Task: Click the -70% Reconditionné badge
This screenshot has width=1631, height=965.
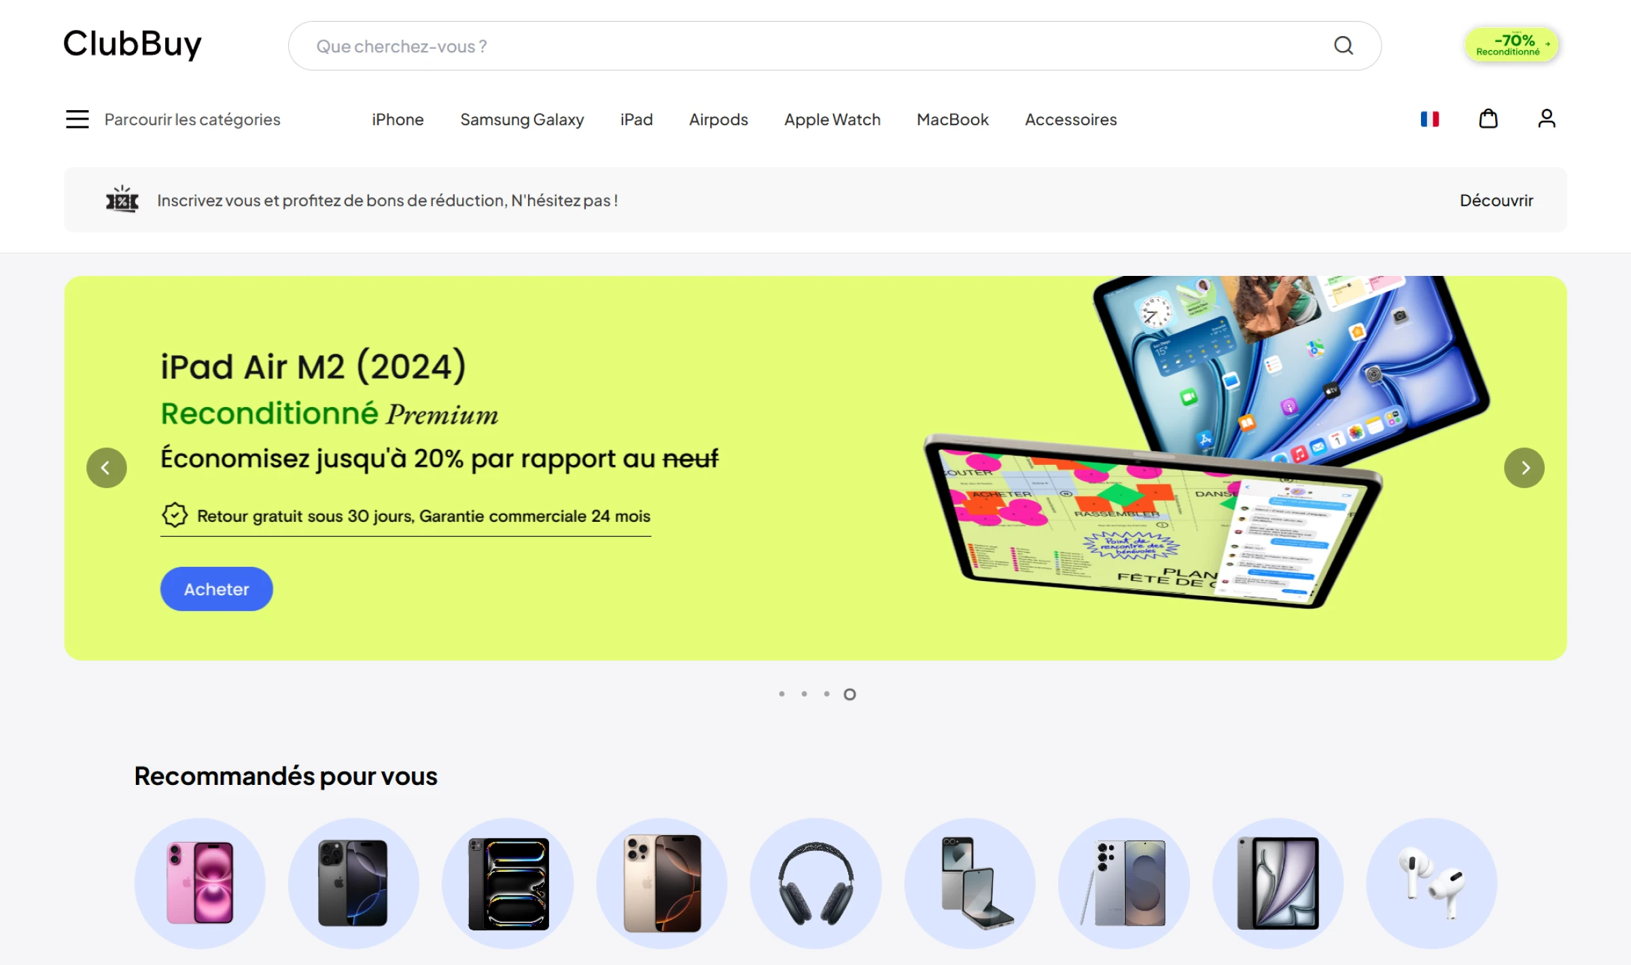Action: click(1511, 45)
